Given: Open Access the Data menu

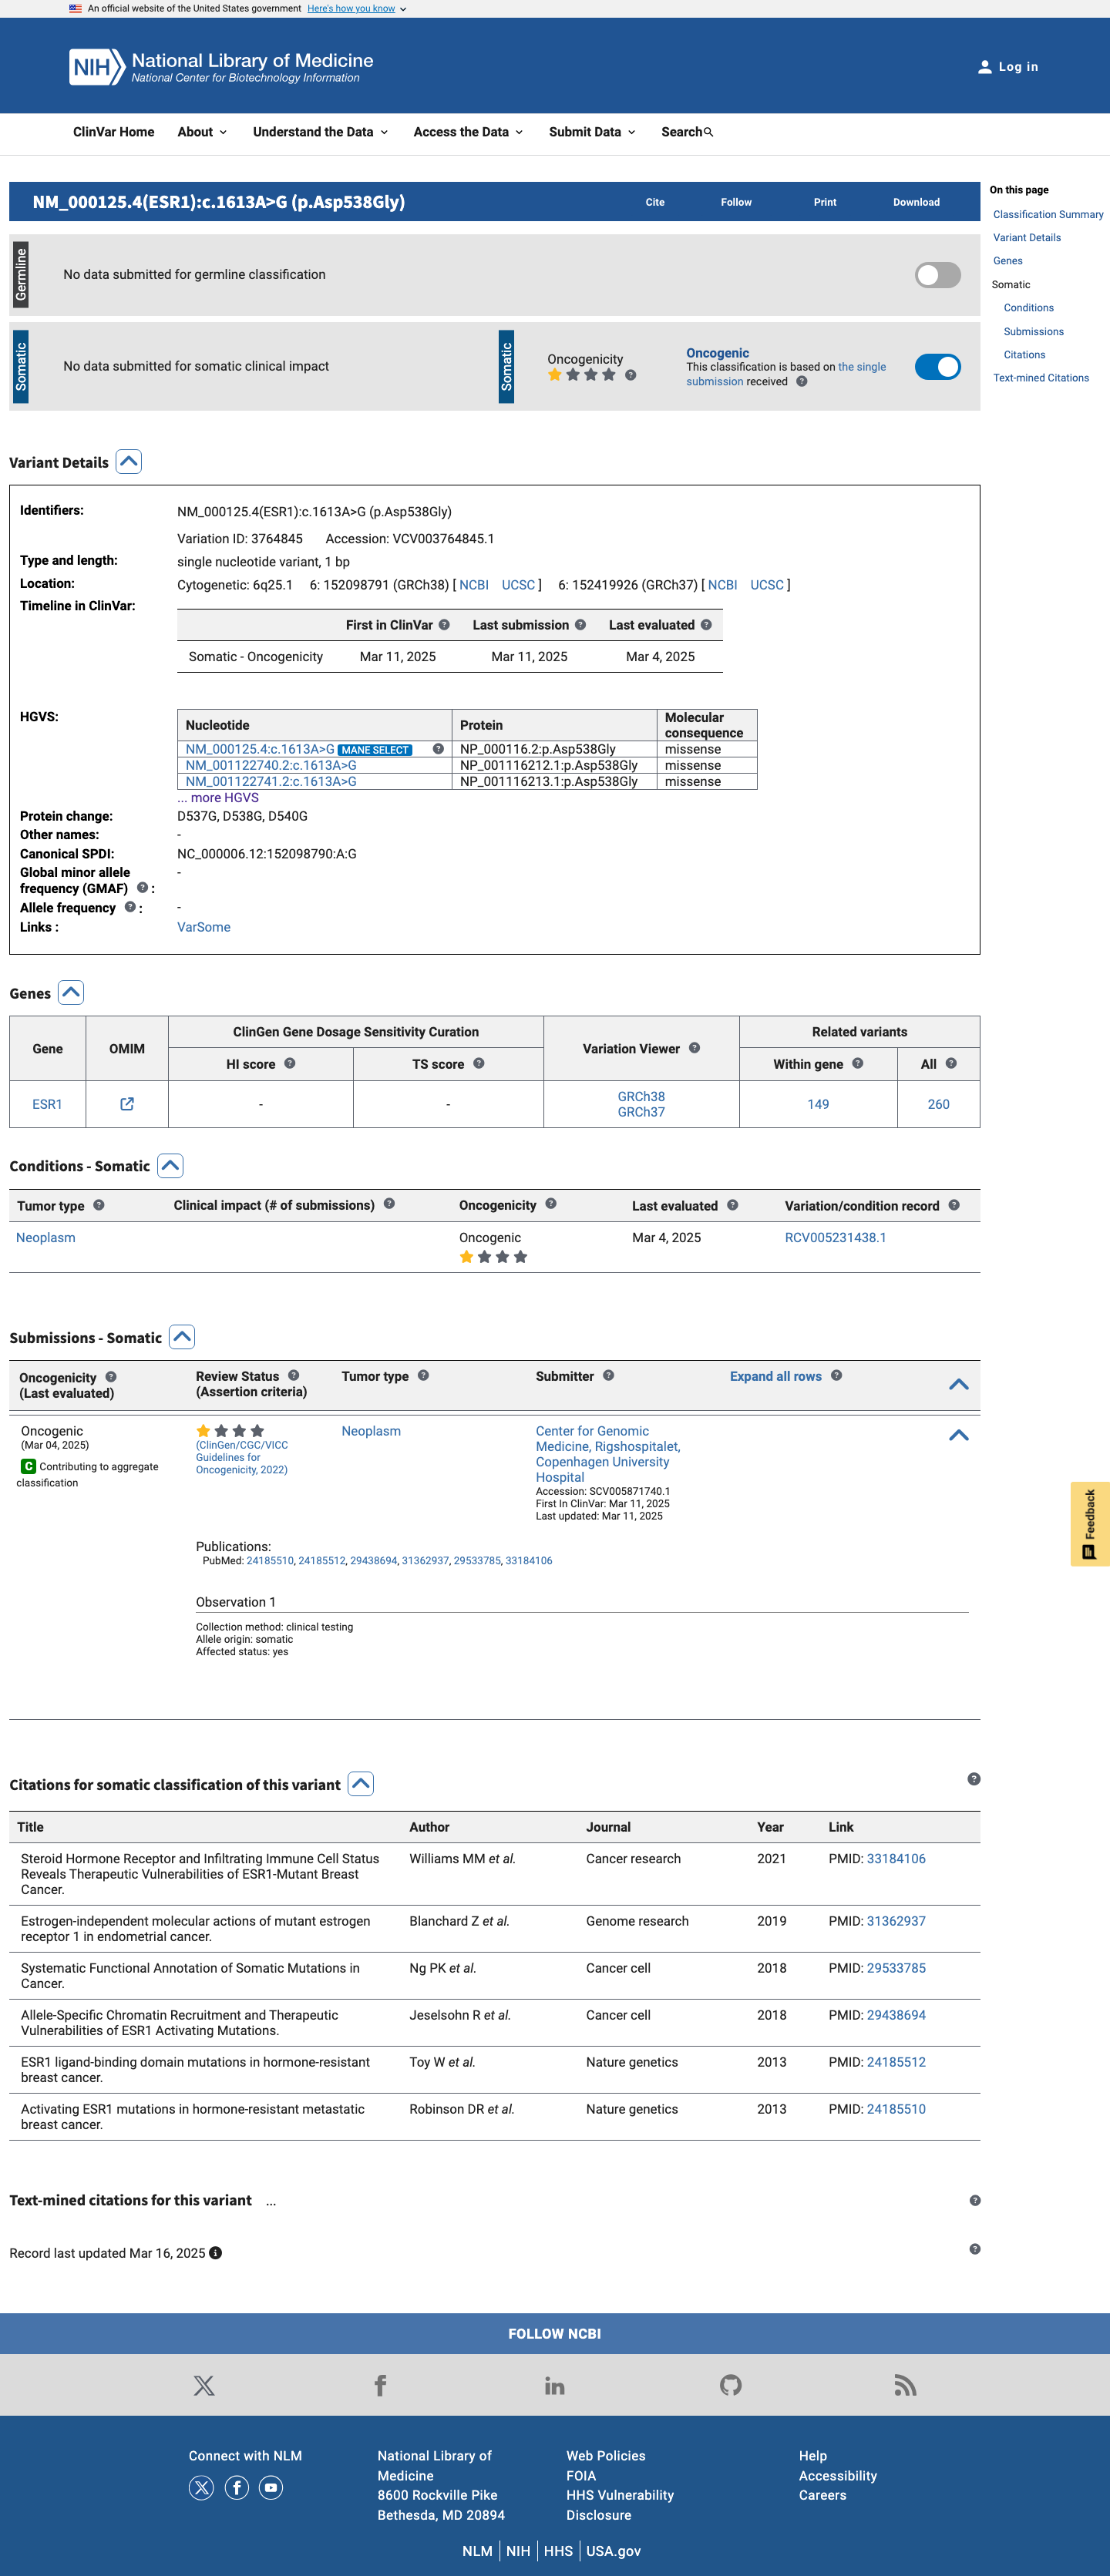Looking at the screenshot, I should pyautogui.click(x=468, y=132).
